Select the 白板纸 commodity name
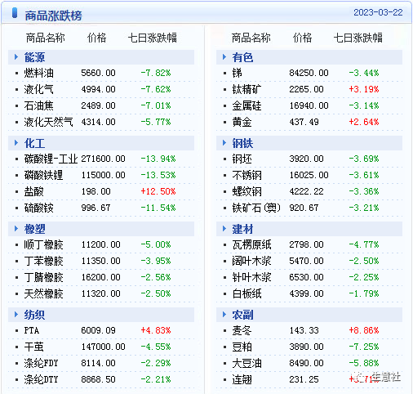Viewport: 413px width, 394px height. click(246, 293)
